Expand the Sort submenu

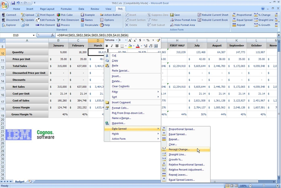133,97
